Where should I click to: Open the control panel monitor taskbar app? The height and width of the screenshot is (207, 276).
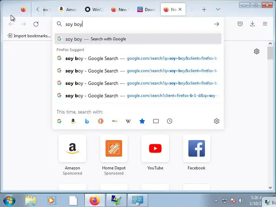(x=138, y=200)
